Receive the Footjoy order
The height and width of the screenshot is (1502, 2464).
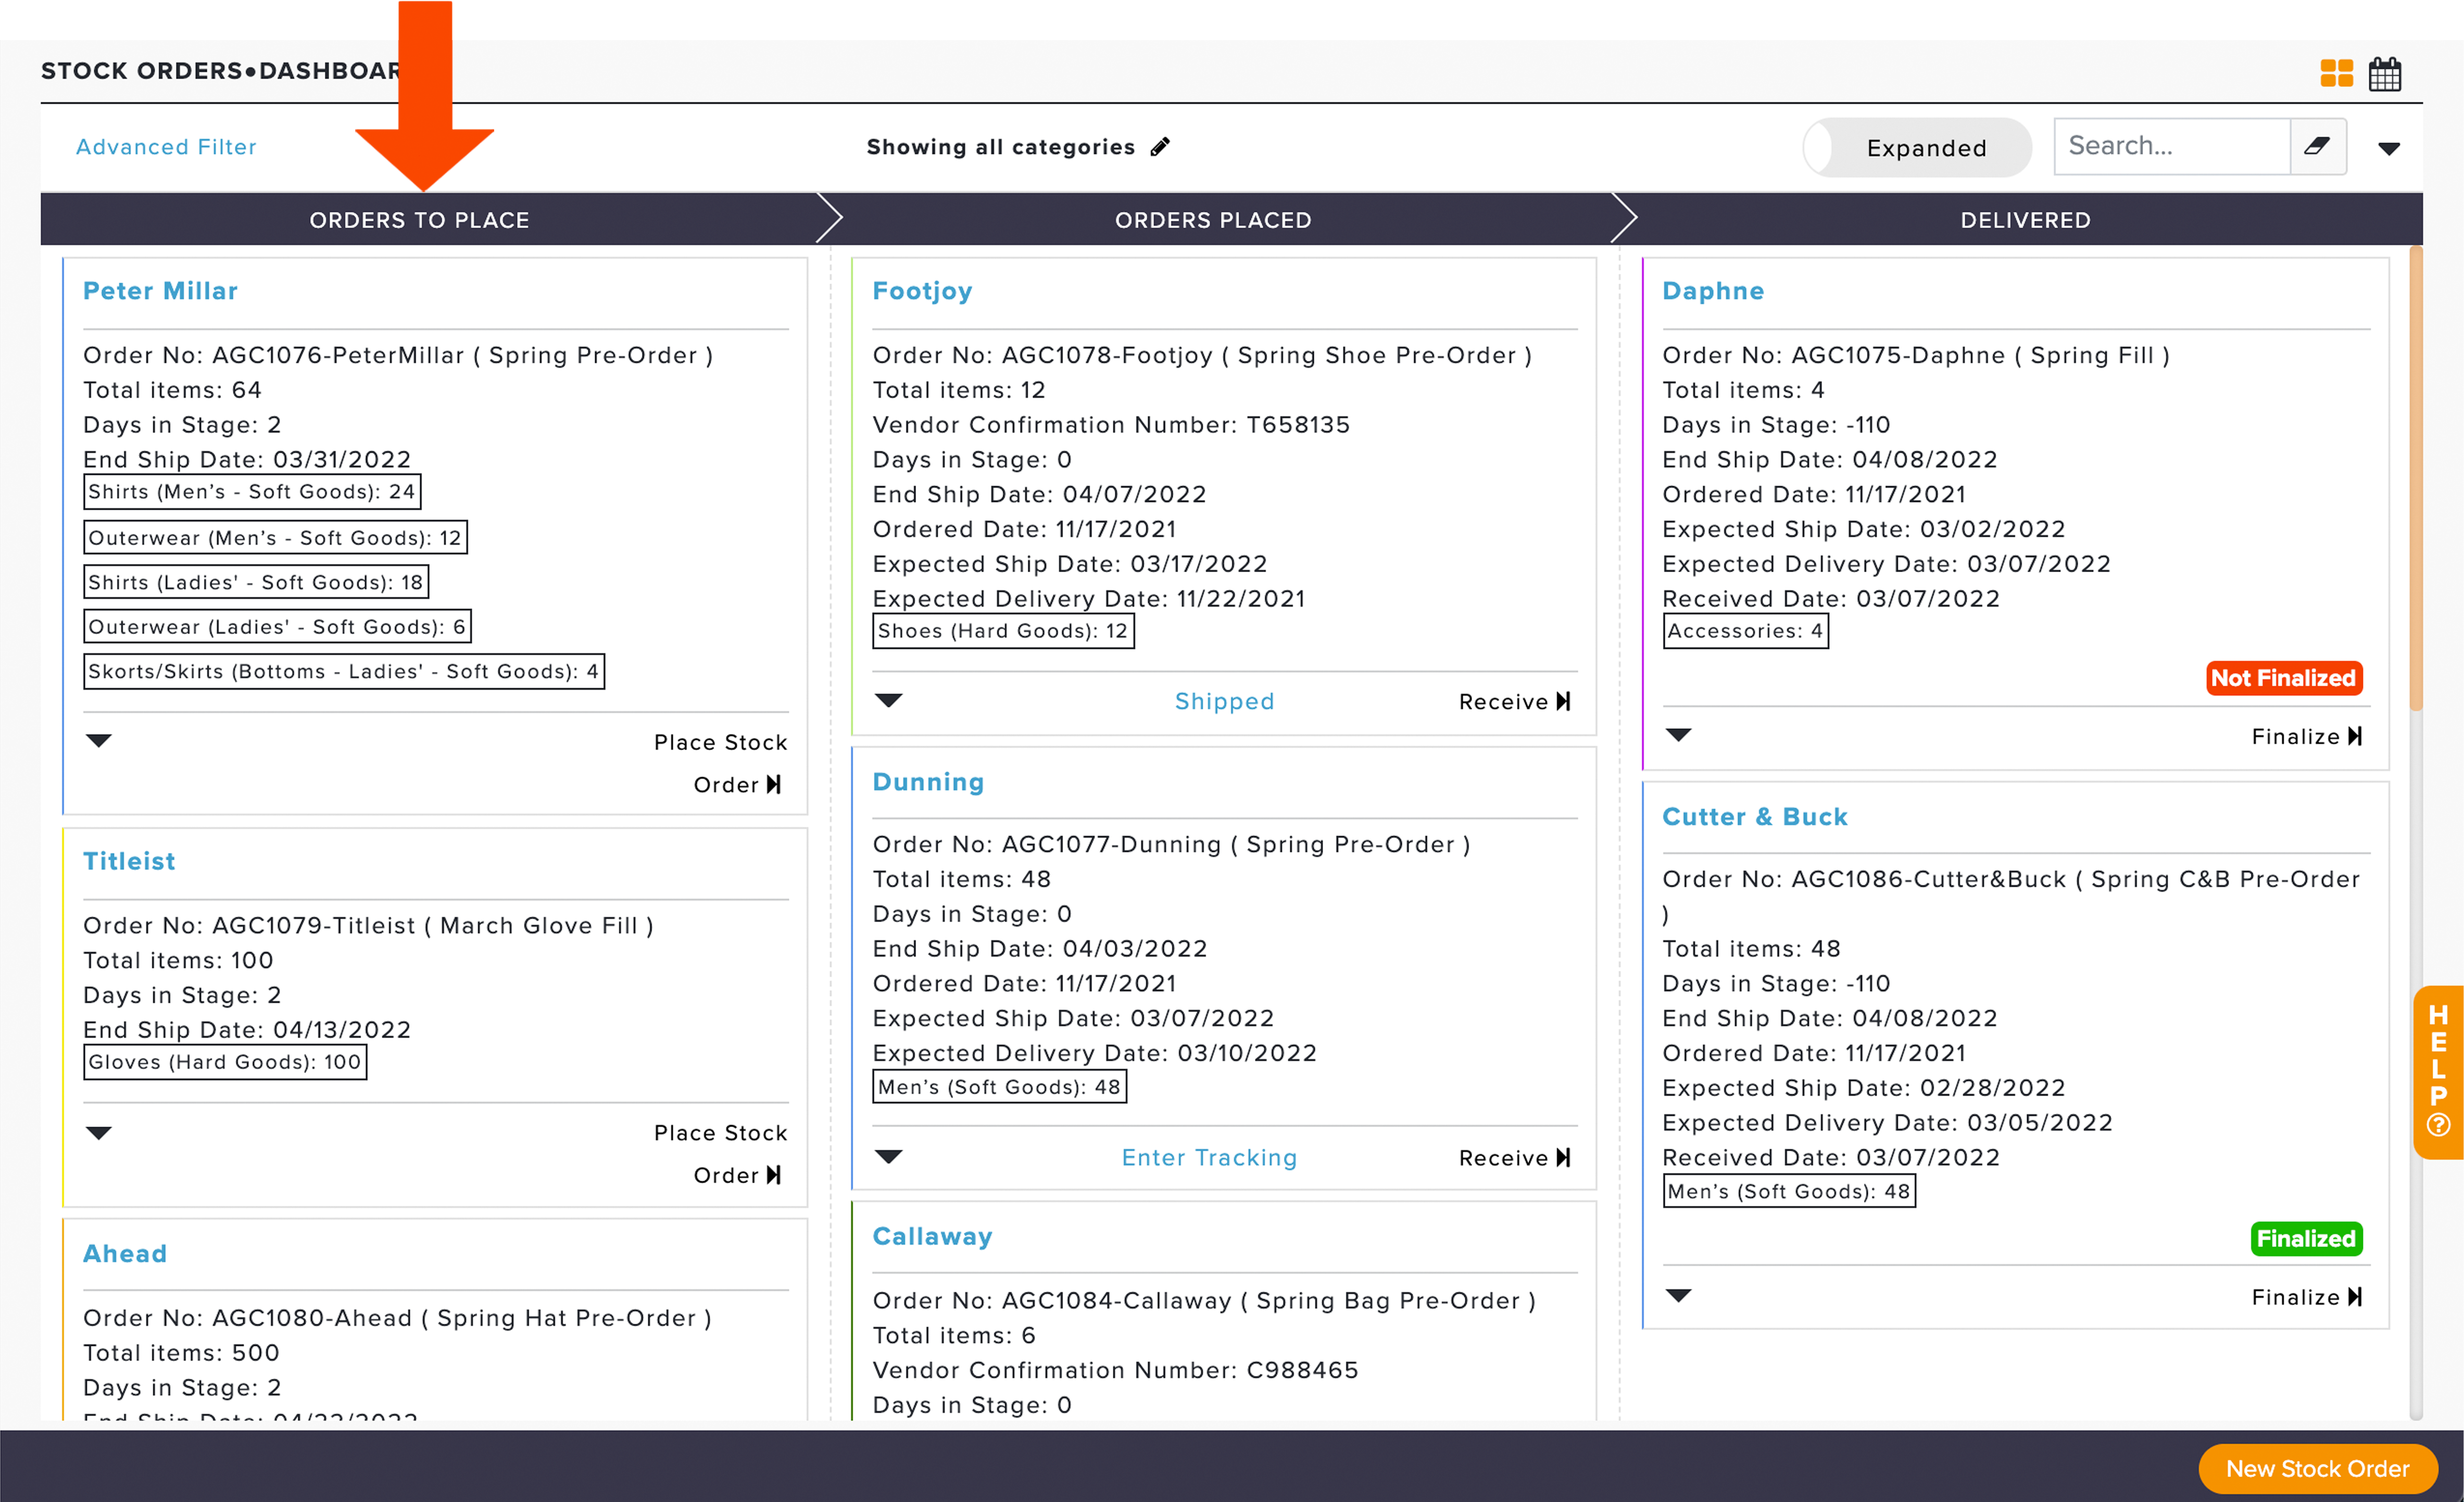[x=1515, y=702]
